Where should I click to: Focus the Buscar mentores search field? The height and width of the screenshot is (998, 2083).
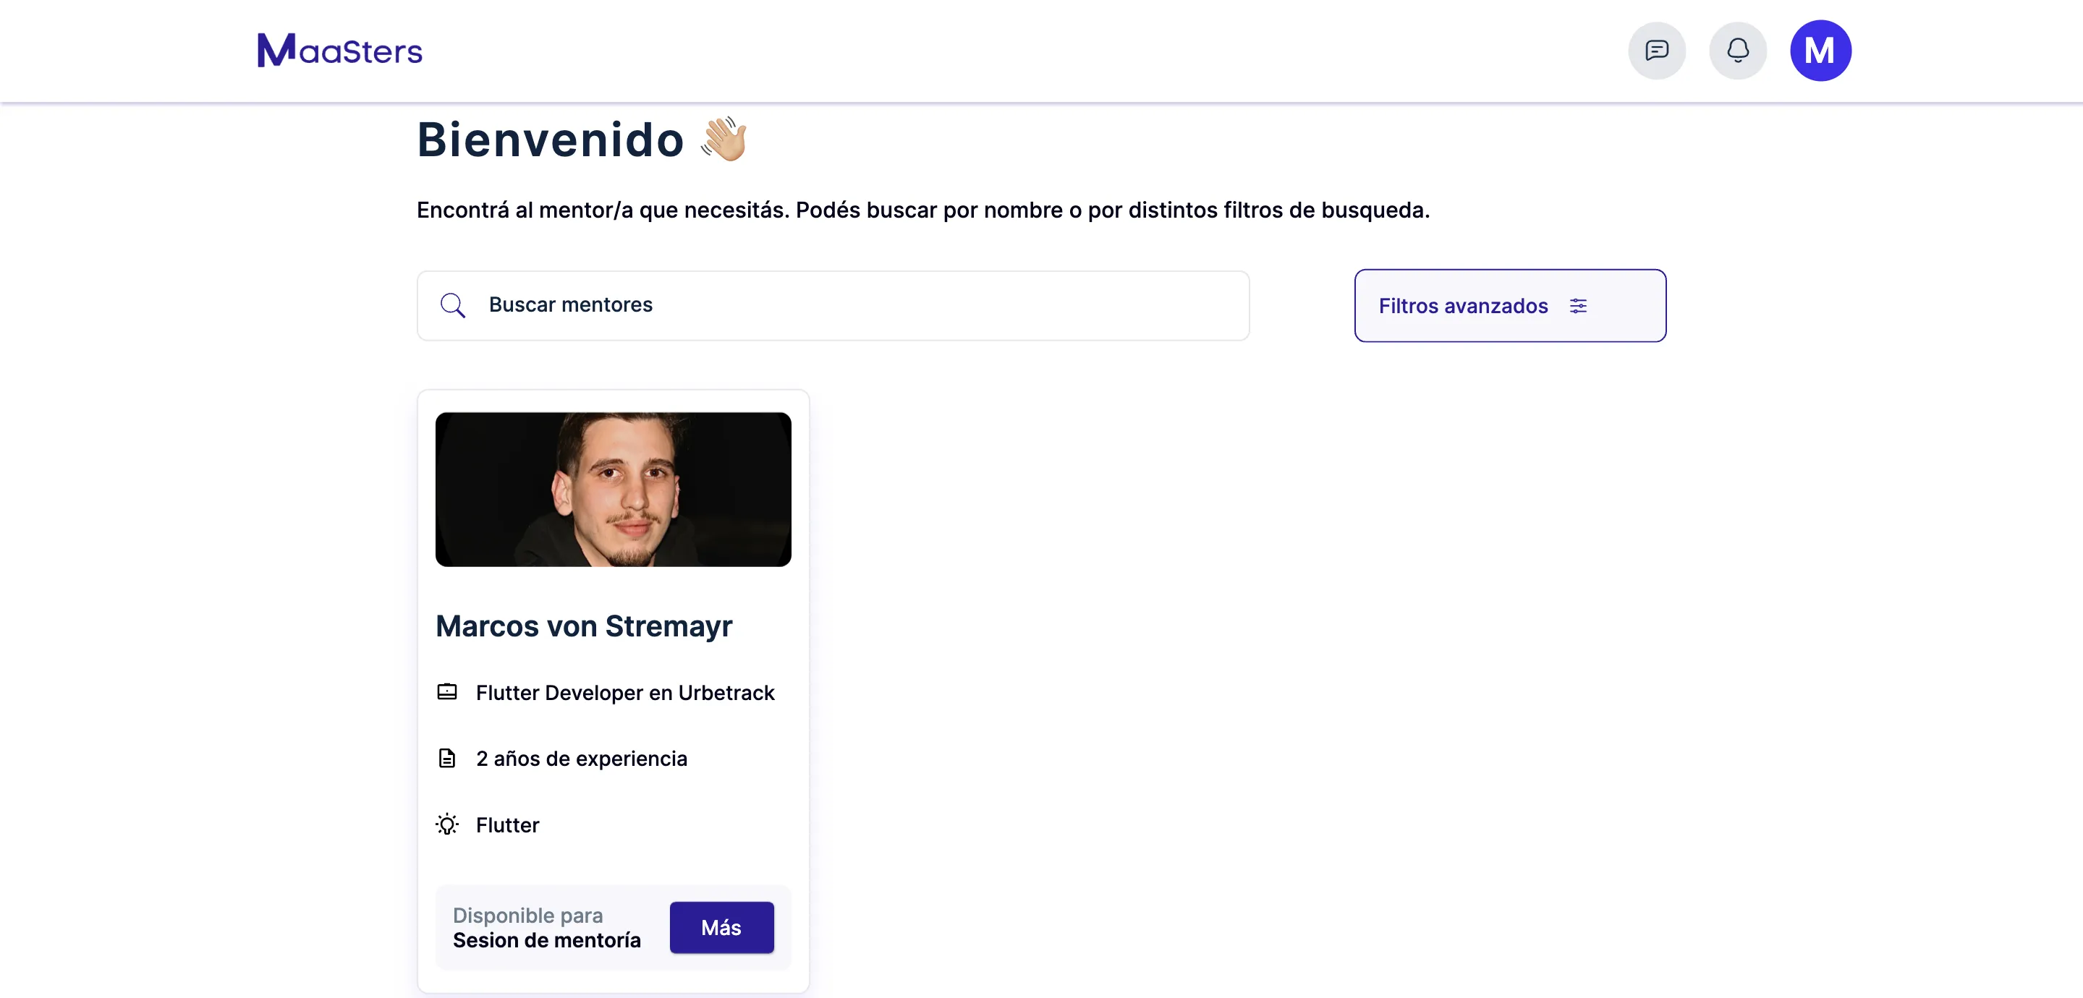pyautogui.click(x=833, y=305)
